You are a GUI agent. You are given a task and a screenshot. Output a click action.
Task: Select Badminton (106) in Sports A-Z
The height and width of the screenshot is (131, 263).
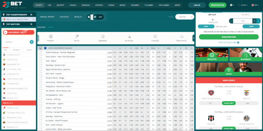click(19, 118)
